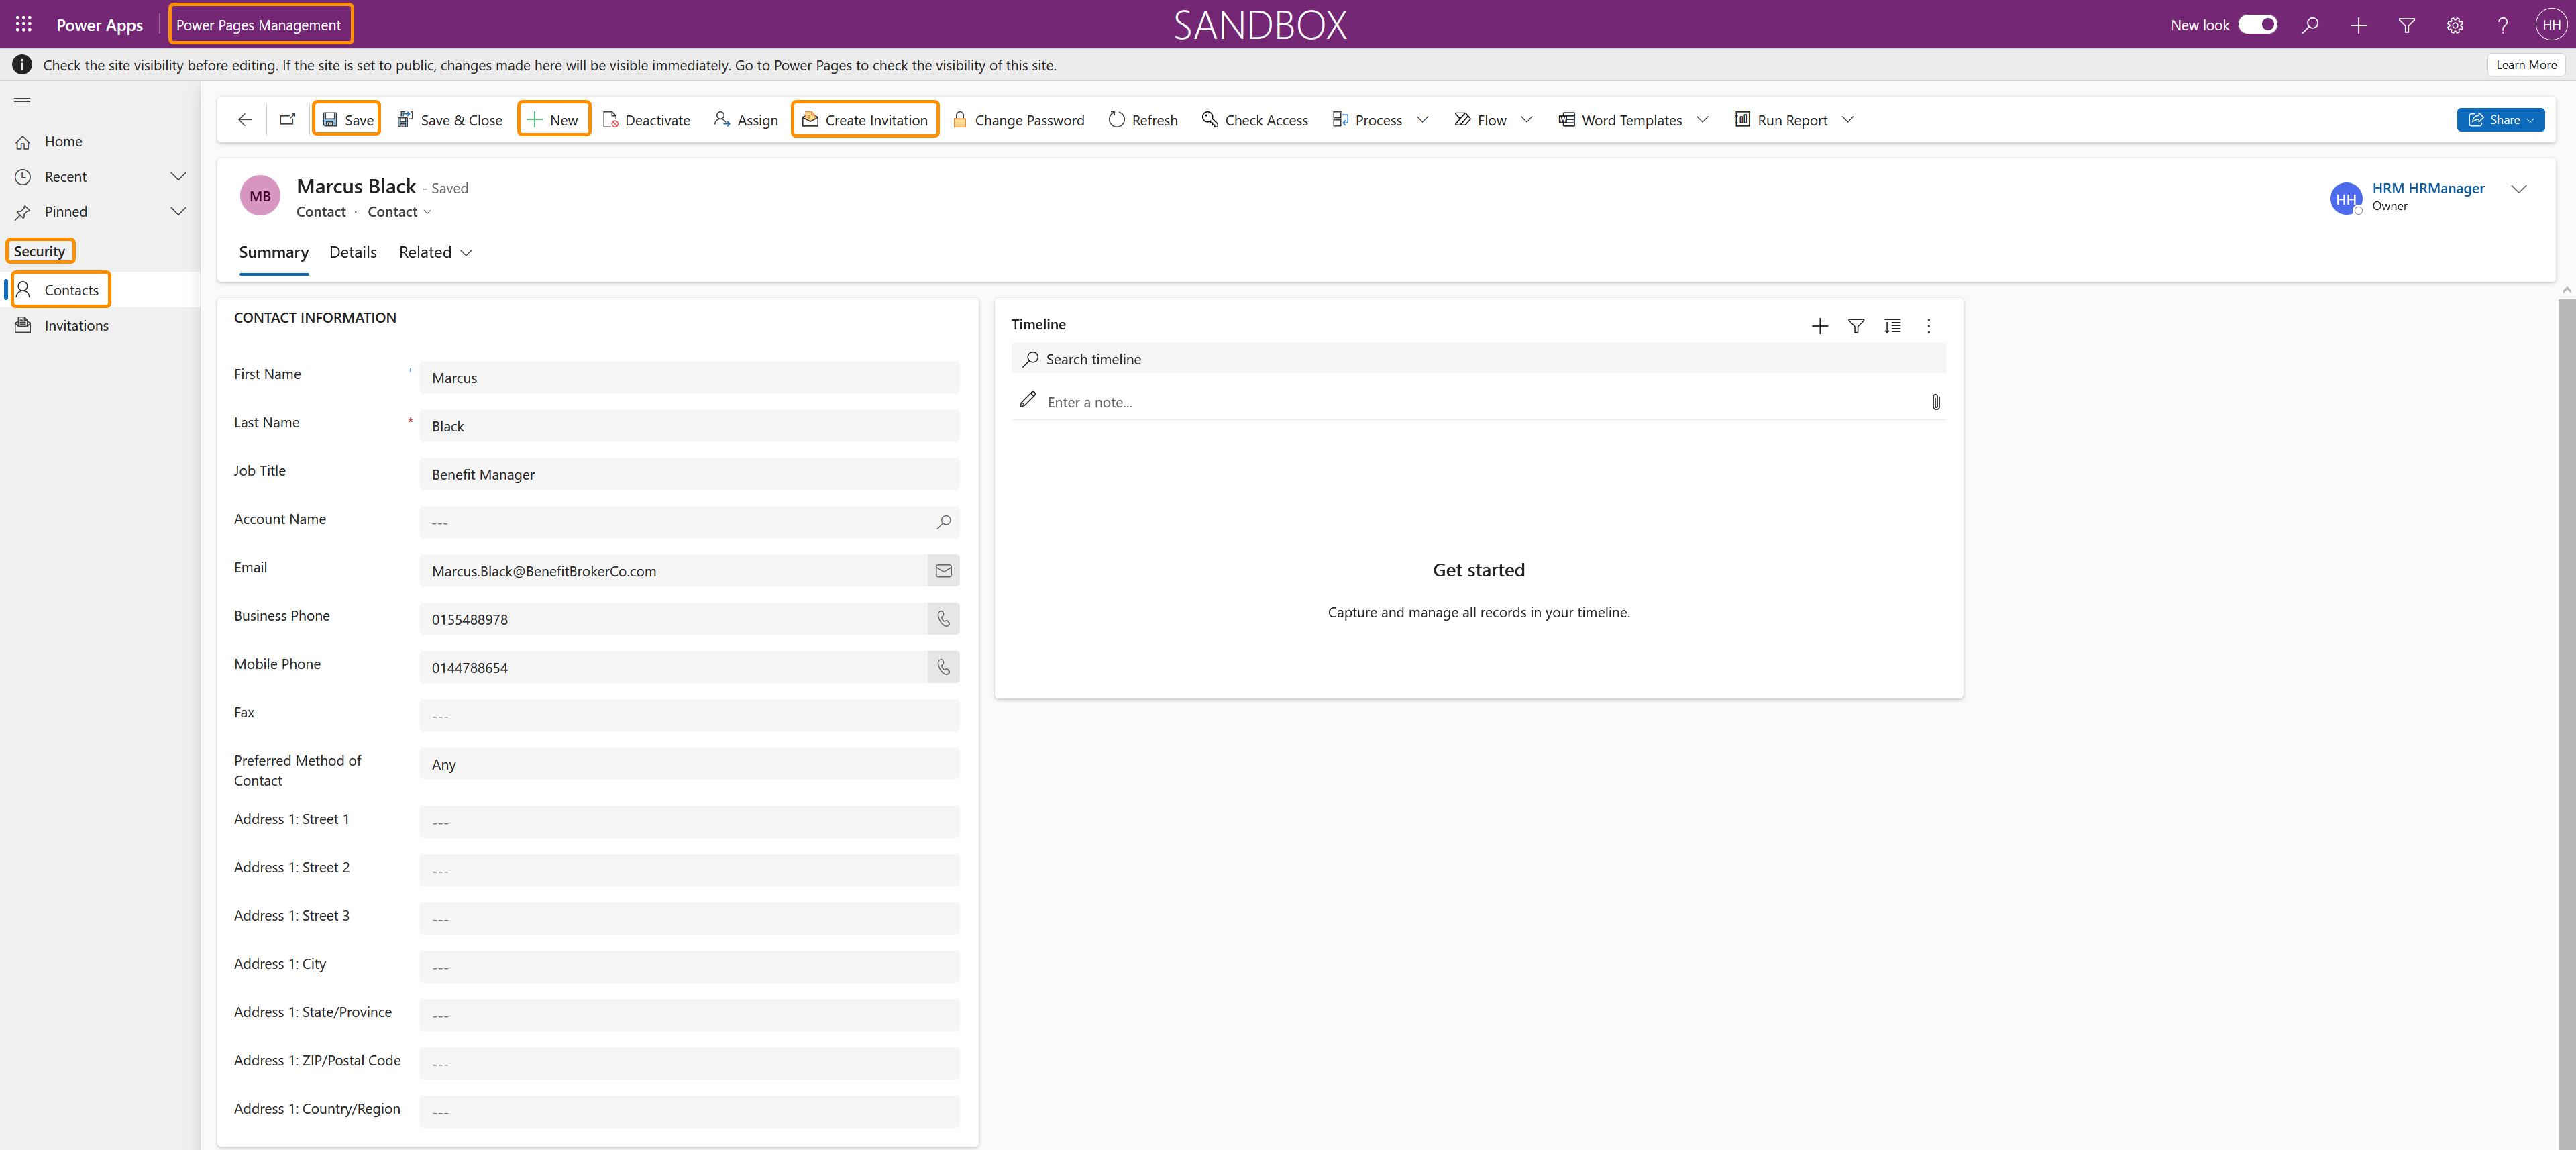Collapse the left site map hamburger
Image resolution: width=2576 pixels, height=1150 pixels.
[x=22, y=102]
